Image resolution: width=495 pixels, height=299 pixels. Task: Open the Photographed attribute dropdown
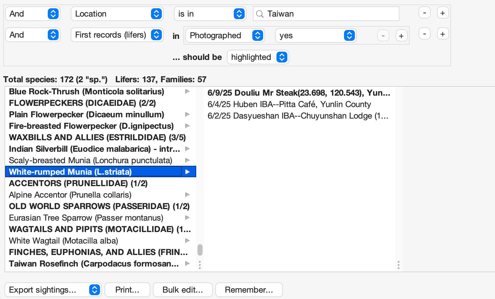click(225, 35)
